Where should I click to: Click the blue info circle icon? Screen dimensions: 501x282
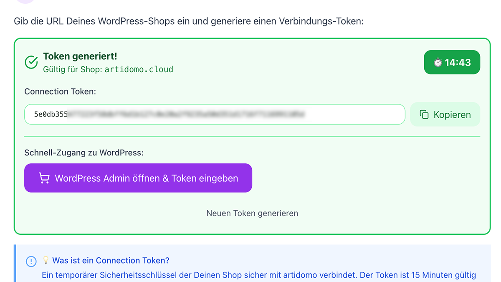[x=31, y=262]
